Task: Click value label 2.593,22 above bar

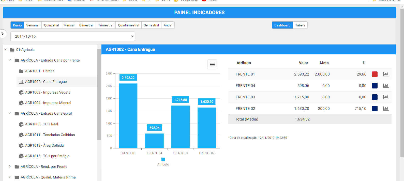Action: pos(128,78)
